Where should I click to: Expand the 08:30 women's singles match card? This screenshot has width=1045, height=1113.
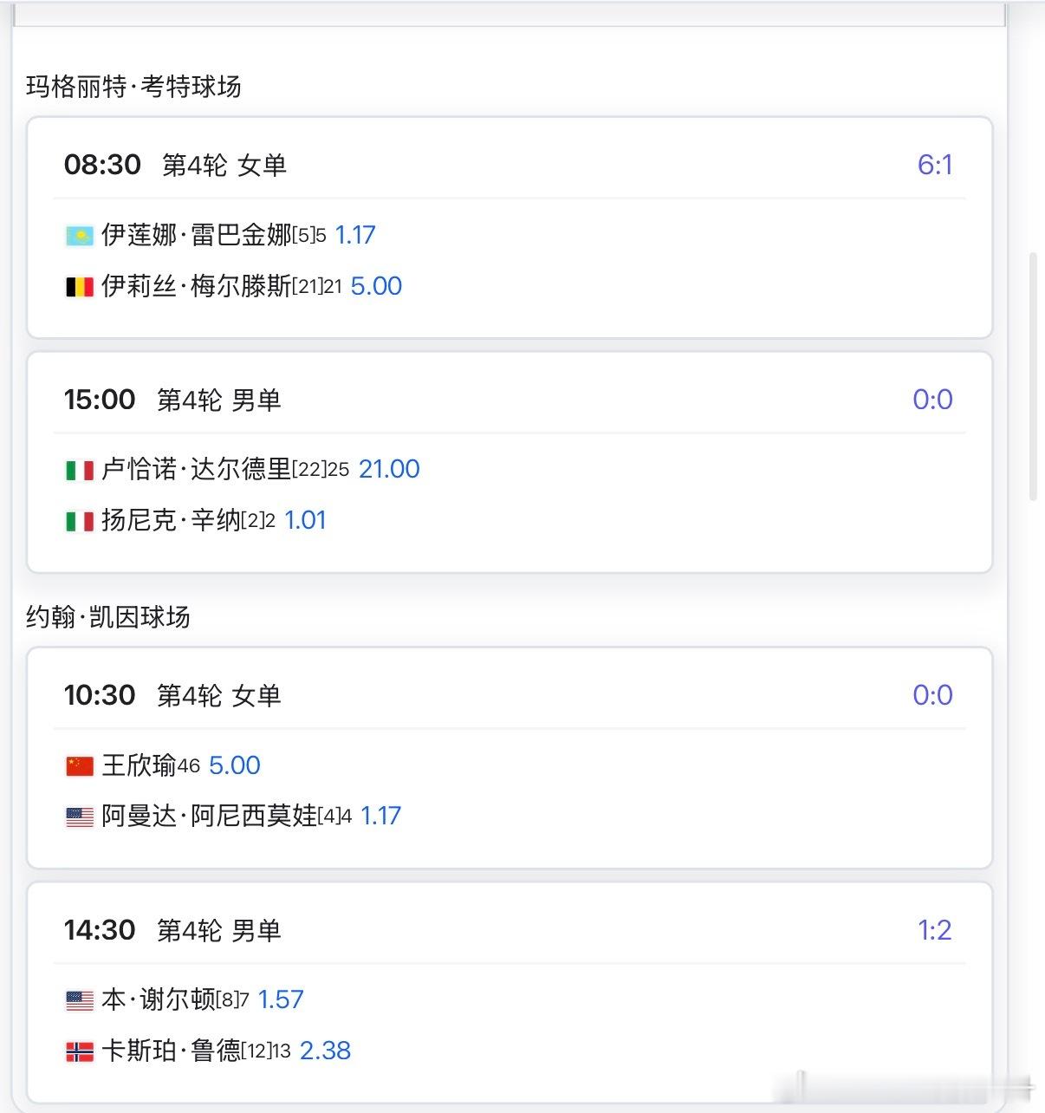(x=511, y=165)
